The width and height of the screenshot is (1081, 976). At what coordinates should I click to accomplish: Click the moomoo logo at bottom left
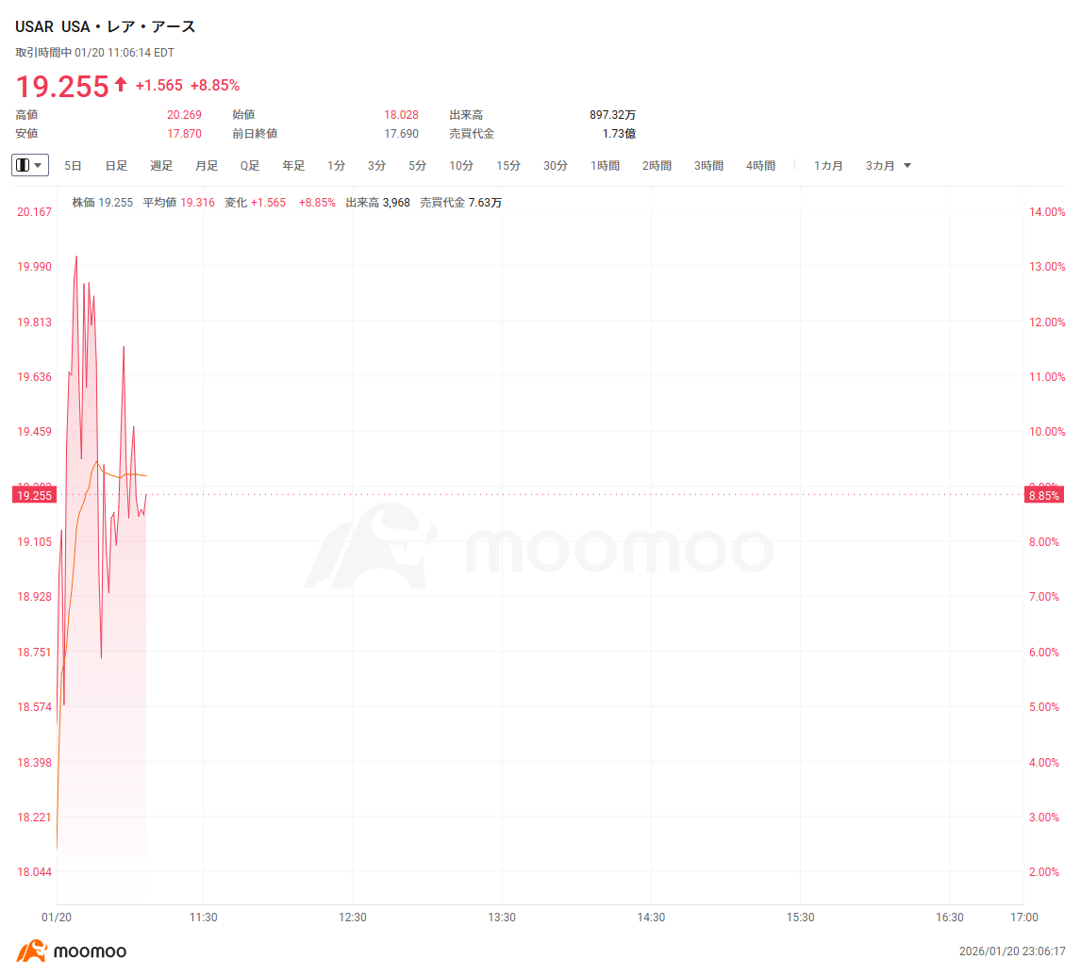tap(72, 951)
